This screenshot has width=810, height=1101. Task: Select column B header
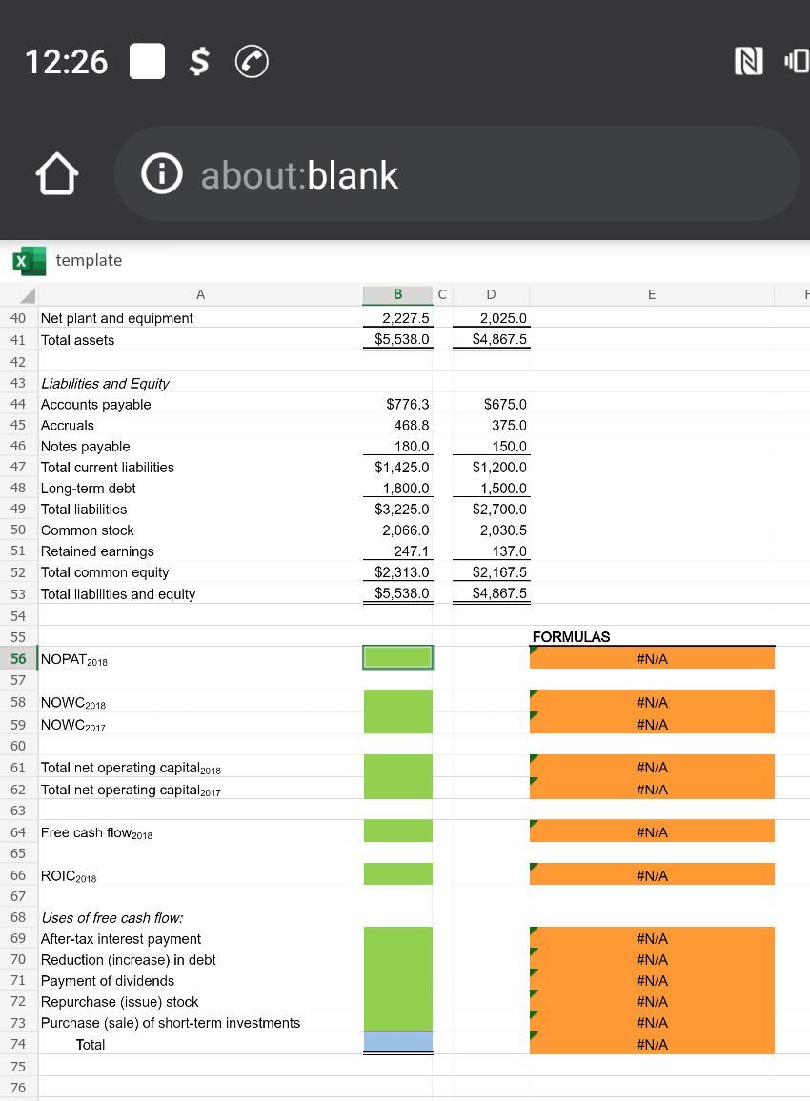[x=397, y=294]
